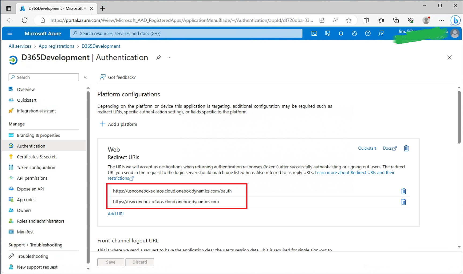Viewport: 463px width, 274px height.
Task: Close the Authentication blade
Action: (x=450, y=57)
